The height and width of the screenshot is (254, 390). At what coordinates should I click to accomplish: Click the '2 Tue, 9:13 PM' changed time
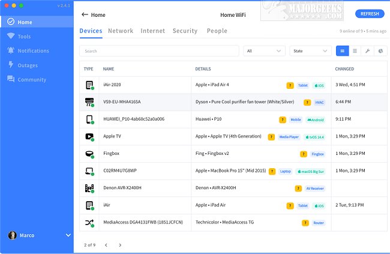(x=349, y=205)
